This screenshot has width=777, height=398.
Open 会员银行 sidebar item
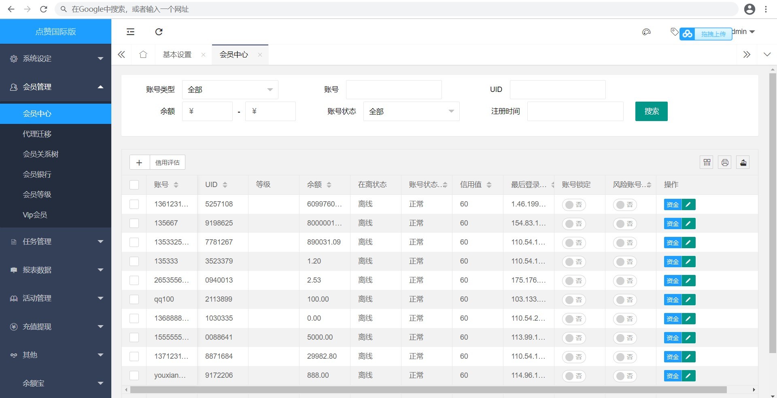pyautogui.click(x=55, y=174)
